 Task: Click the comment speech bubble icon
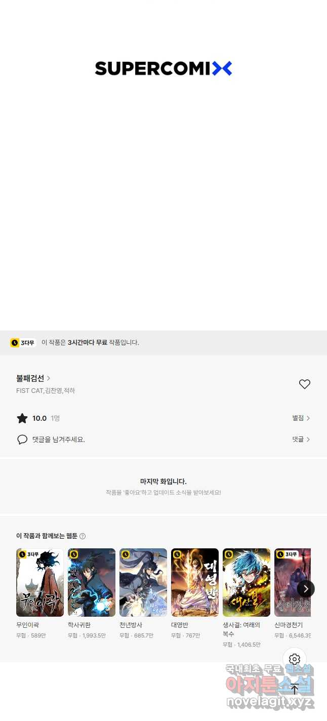pyautogui.click(x=22, y=439)
